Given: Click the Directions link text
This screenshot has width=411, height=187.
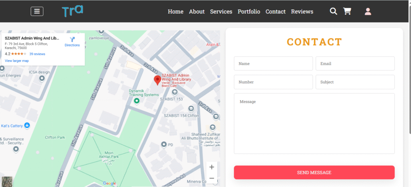Looking at the screenshot, I should (x=72, y=45).
